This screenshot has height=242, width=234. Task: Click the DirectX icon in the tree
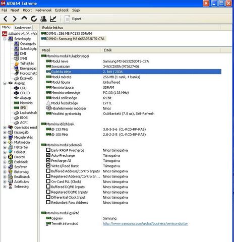11,157
